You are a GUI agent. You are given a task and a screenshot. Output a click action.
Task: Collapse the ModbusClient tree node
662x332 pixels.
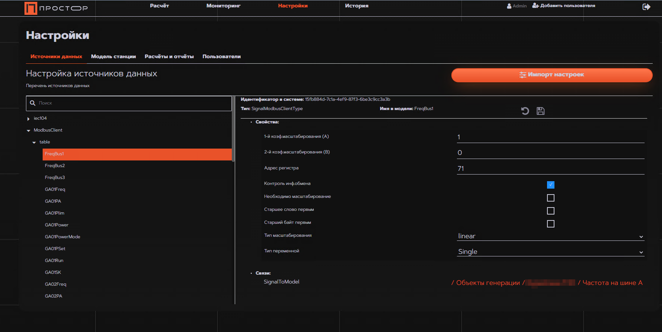coord(29,130)
